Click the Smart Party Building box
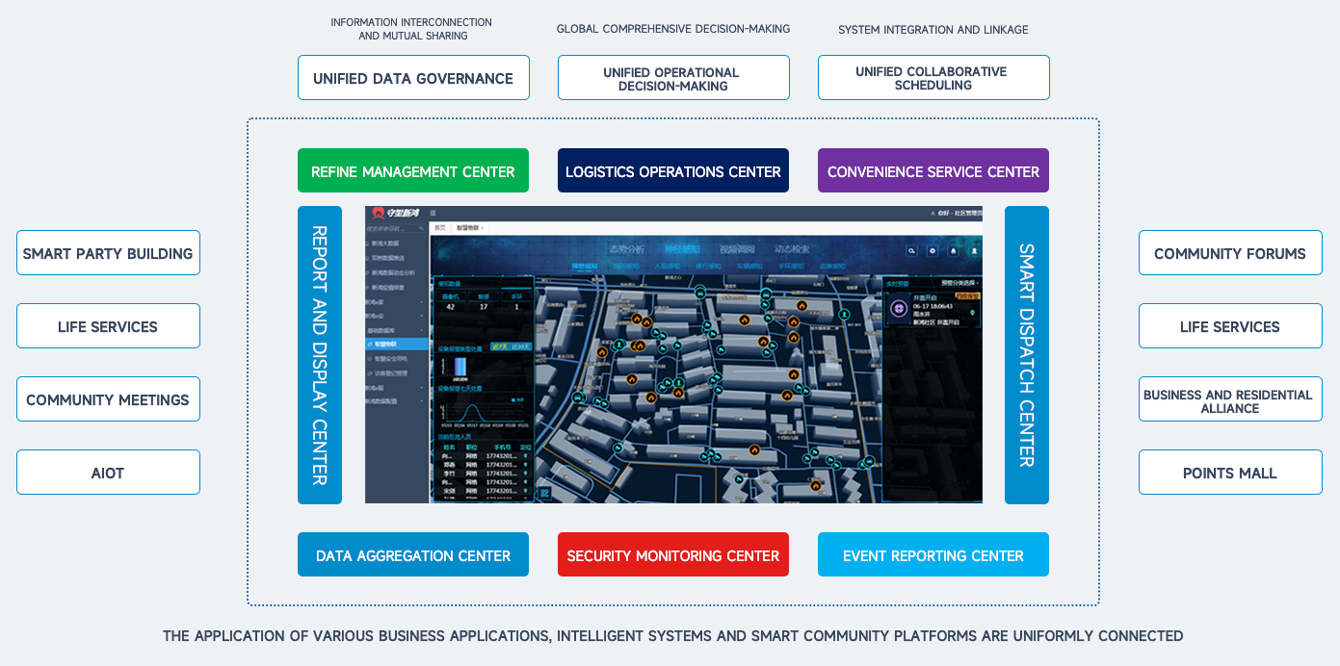 tap(108, 253)
